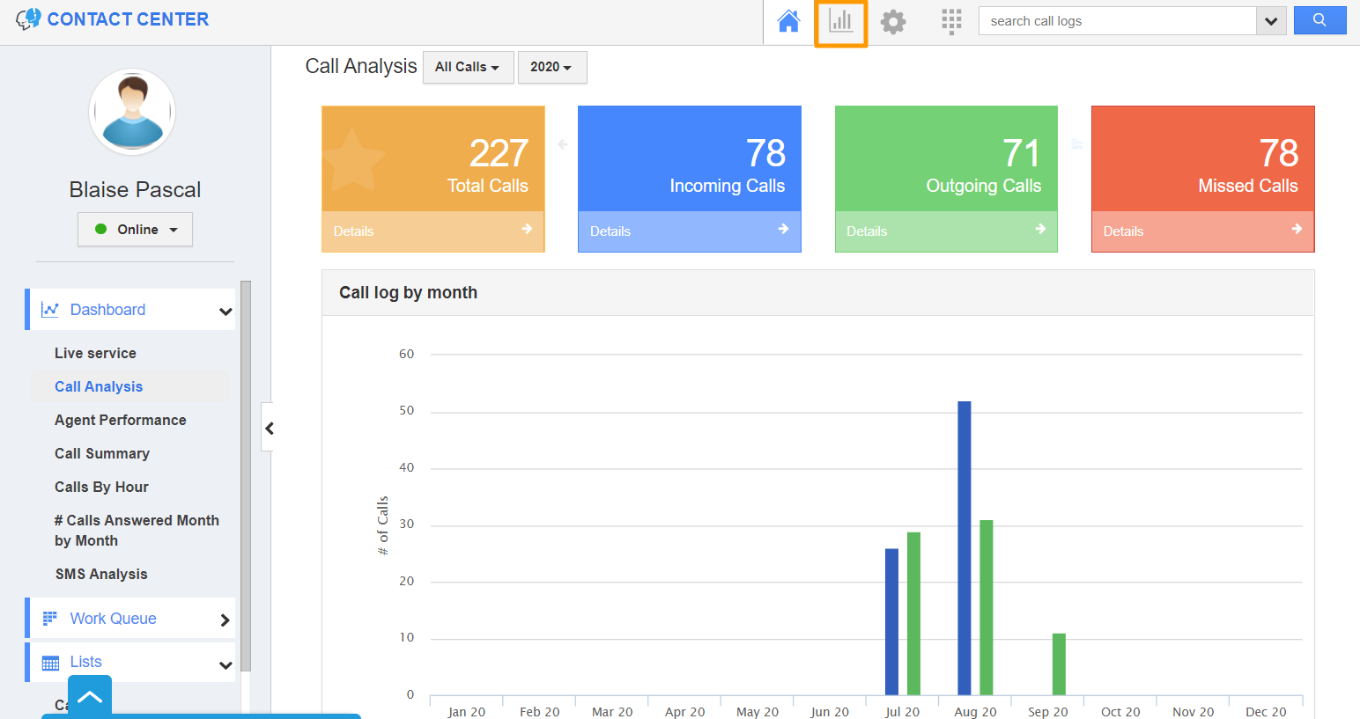Click the blue search magnifier button
1360x719 pixels.
pos(1319,19)
